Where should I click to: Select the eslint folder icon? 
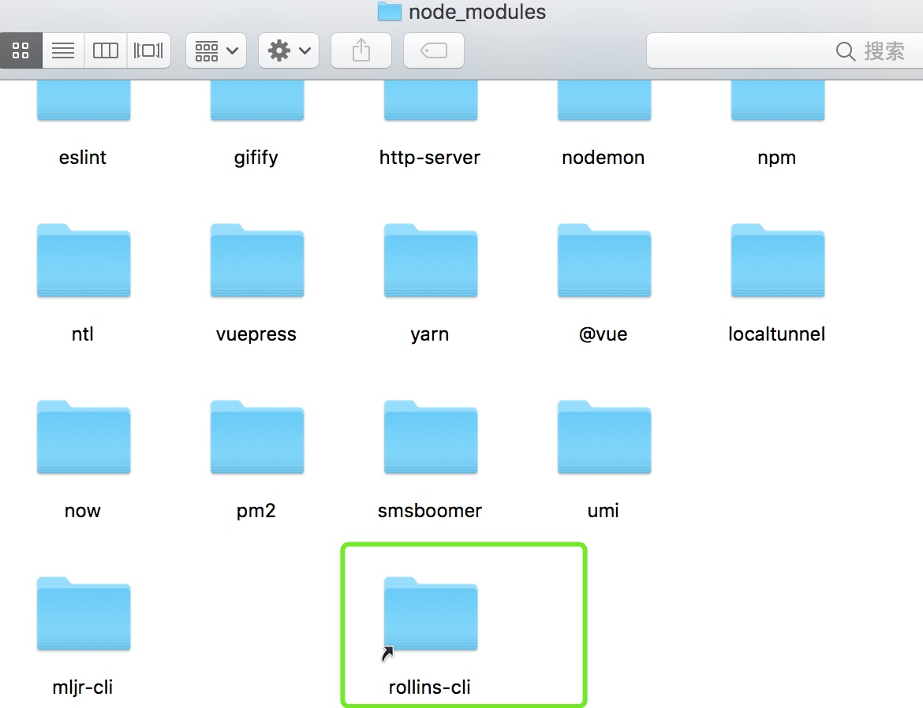[x=84, y=101]
